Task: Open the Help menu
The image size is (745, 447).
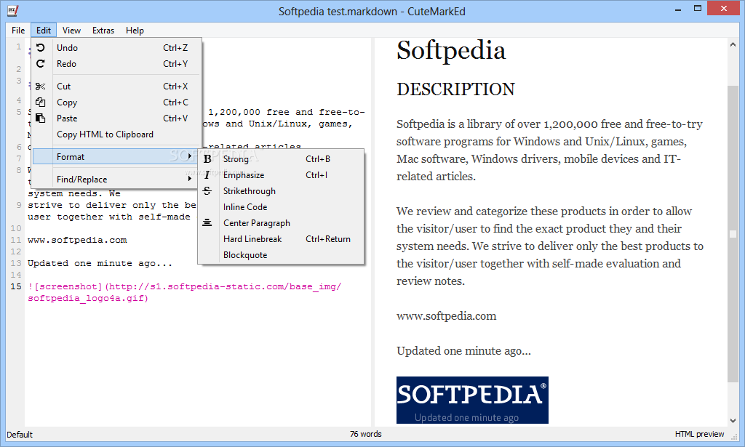Action: 135,31
